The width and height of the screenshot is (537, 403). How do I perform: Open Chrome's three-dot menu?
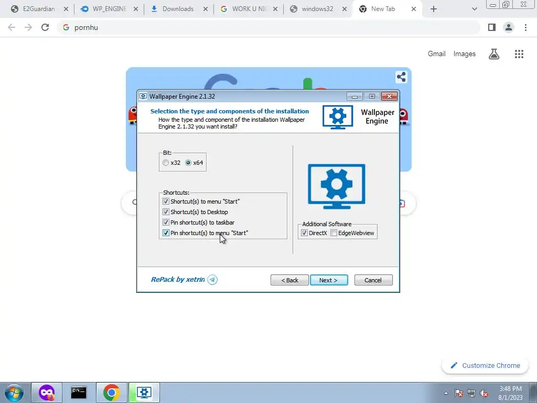coord(525,27)
